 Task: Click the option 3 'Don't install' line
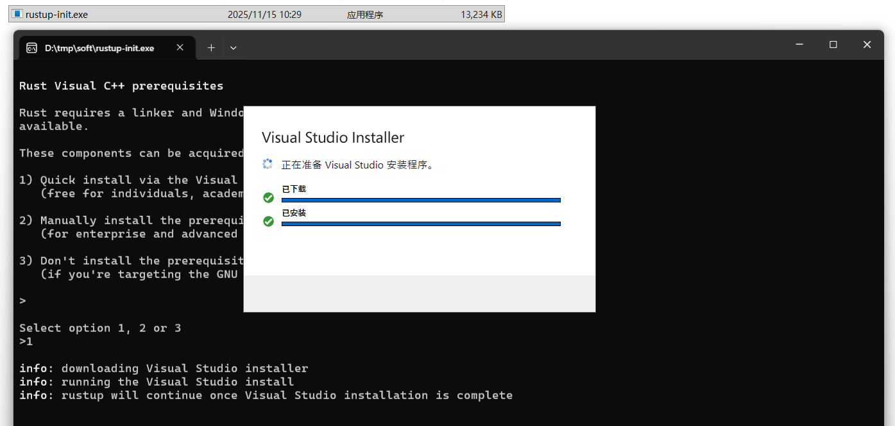tap(131, 261)
